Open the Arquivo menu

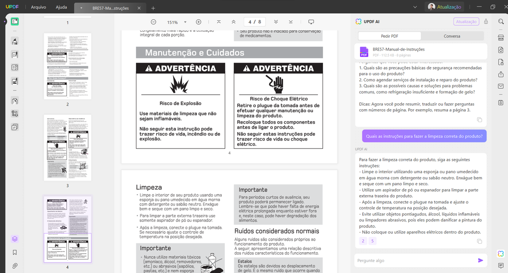pyautogui.click(x=39, y=7)
